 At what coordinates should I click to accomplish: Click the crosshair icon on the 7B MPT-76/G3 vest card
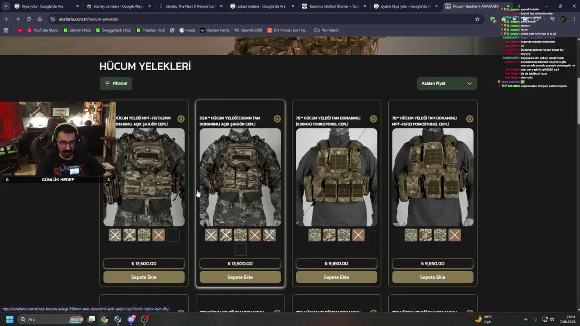[x=469, y=119]
